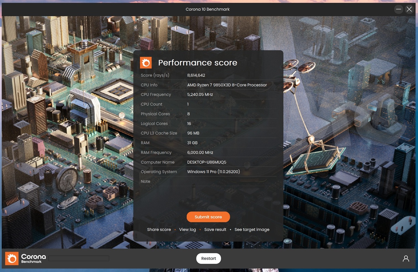The image size is (418, 272).
Task: Select the Corona 10 Benchmark title bar text
Action: (x=208, y=9)
